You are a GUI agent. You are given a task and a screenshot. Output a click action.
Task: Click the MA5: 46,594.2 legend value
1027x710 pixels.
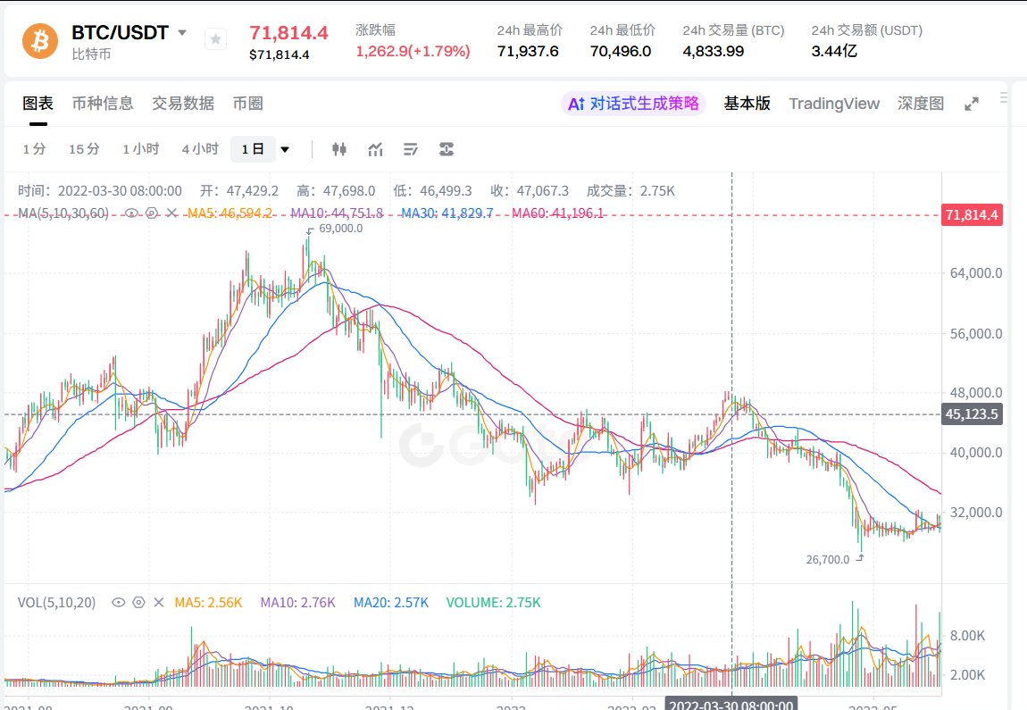click(230, 213)
